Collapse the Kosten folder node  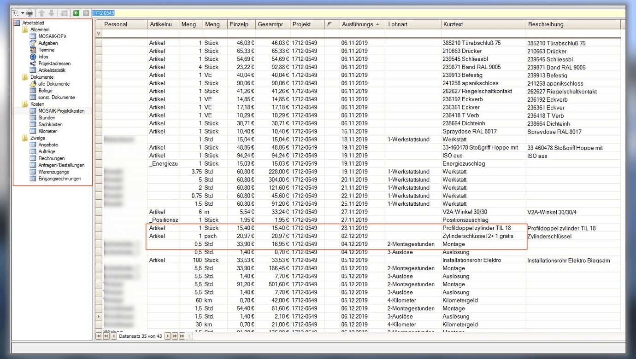click(24, 104)
